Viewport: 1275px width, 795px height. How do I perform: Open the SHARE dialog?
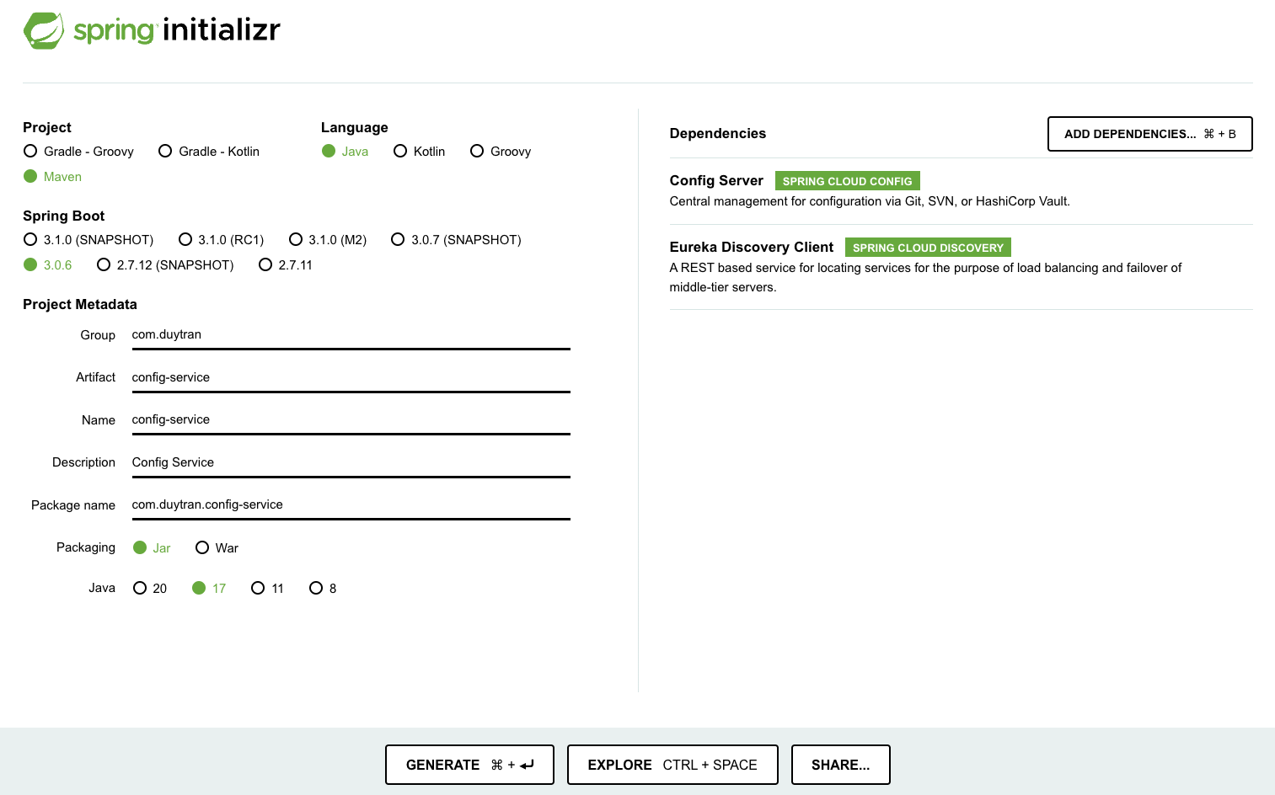pos(840,765)
